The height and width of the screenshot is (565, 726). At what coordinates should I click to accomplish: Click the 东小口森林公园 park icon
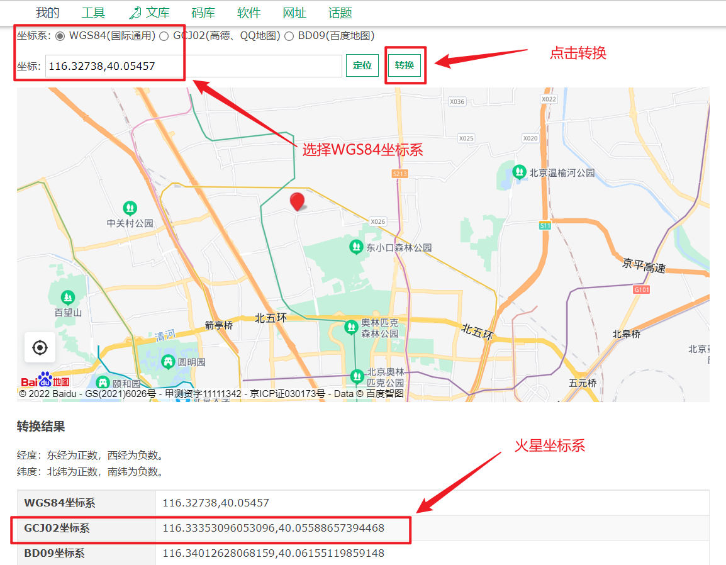click(x=356, y=247)
